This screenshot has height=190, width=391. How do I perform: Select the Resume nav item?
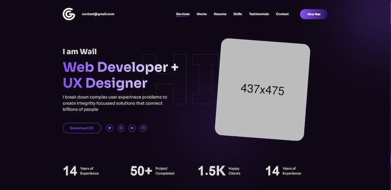click(220, 14)
